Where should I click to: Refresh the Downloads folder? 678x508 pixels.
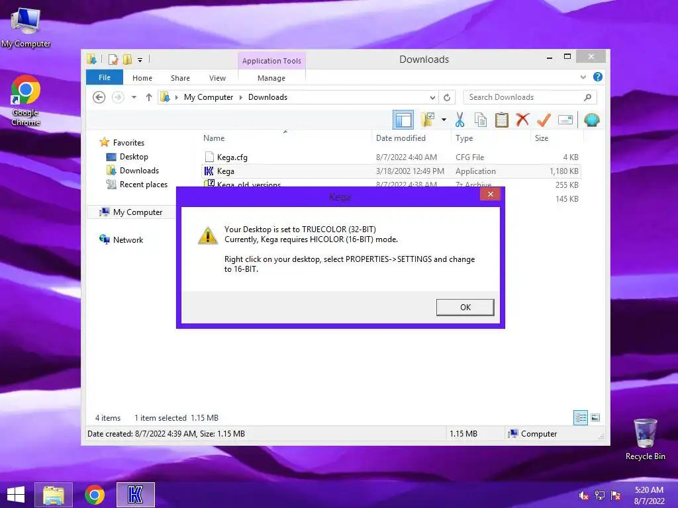tap(447, 97)
